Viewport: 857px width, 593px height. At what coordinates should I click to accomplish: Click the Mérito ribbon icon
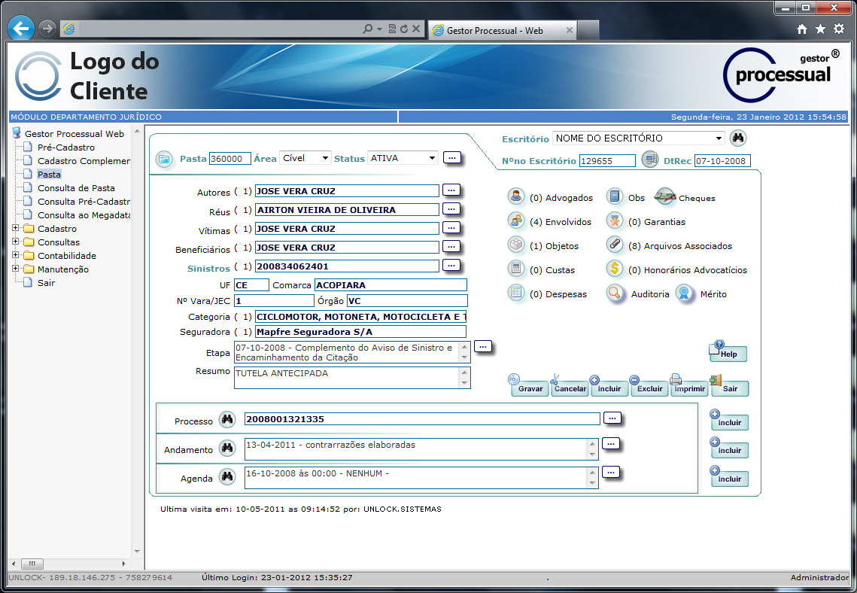tap(683, 293)
